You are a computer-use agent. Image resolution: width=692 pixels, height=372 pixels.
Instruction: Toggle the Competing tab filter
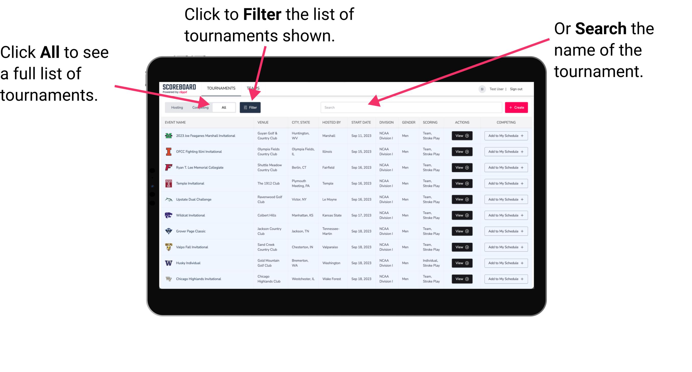coord(199,107)
